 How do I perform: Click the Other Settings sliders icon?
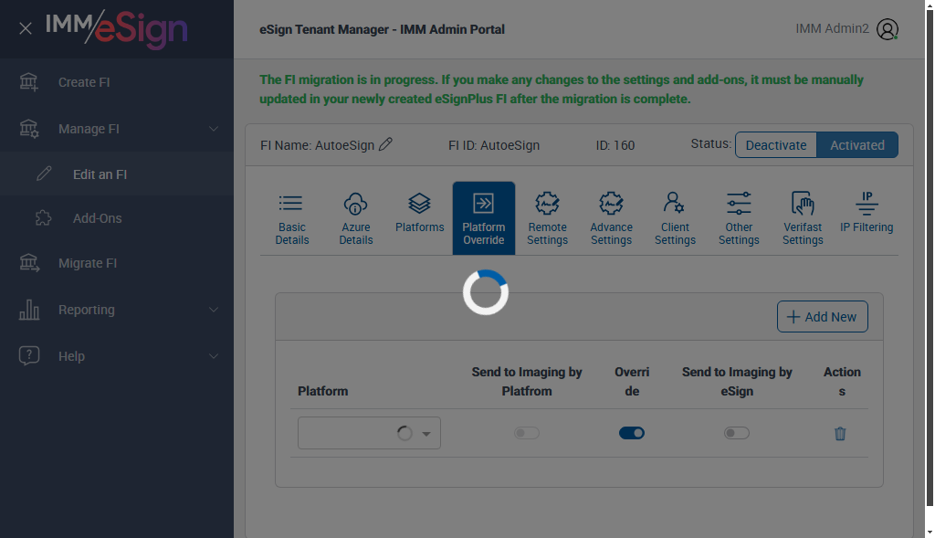[x=738, y=204]
